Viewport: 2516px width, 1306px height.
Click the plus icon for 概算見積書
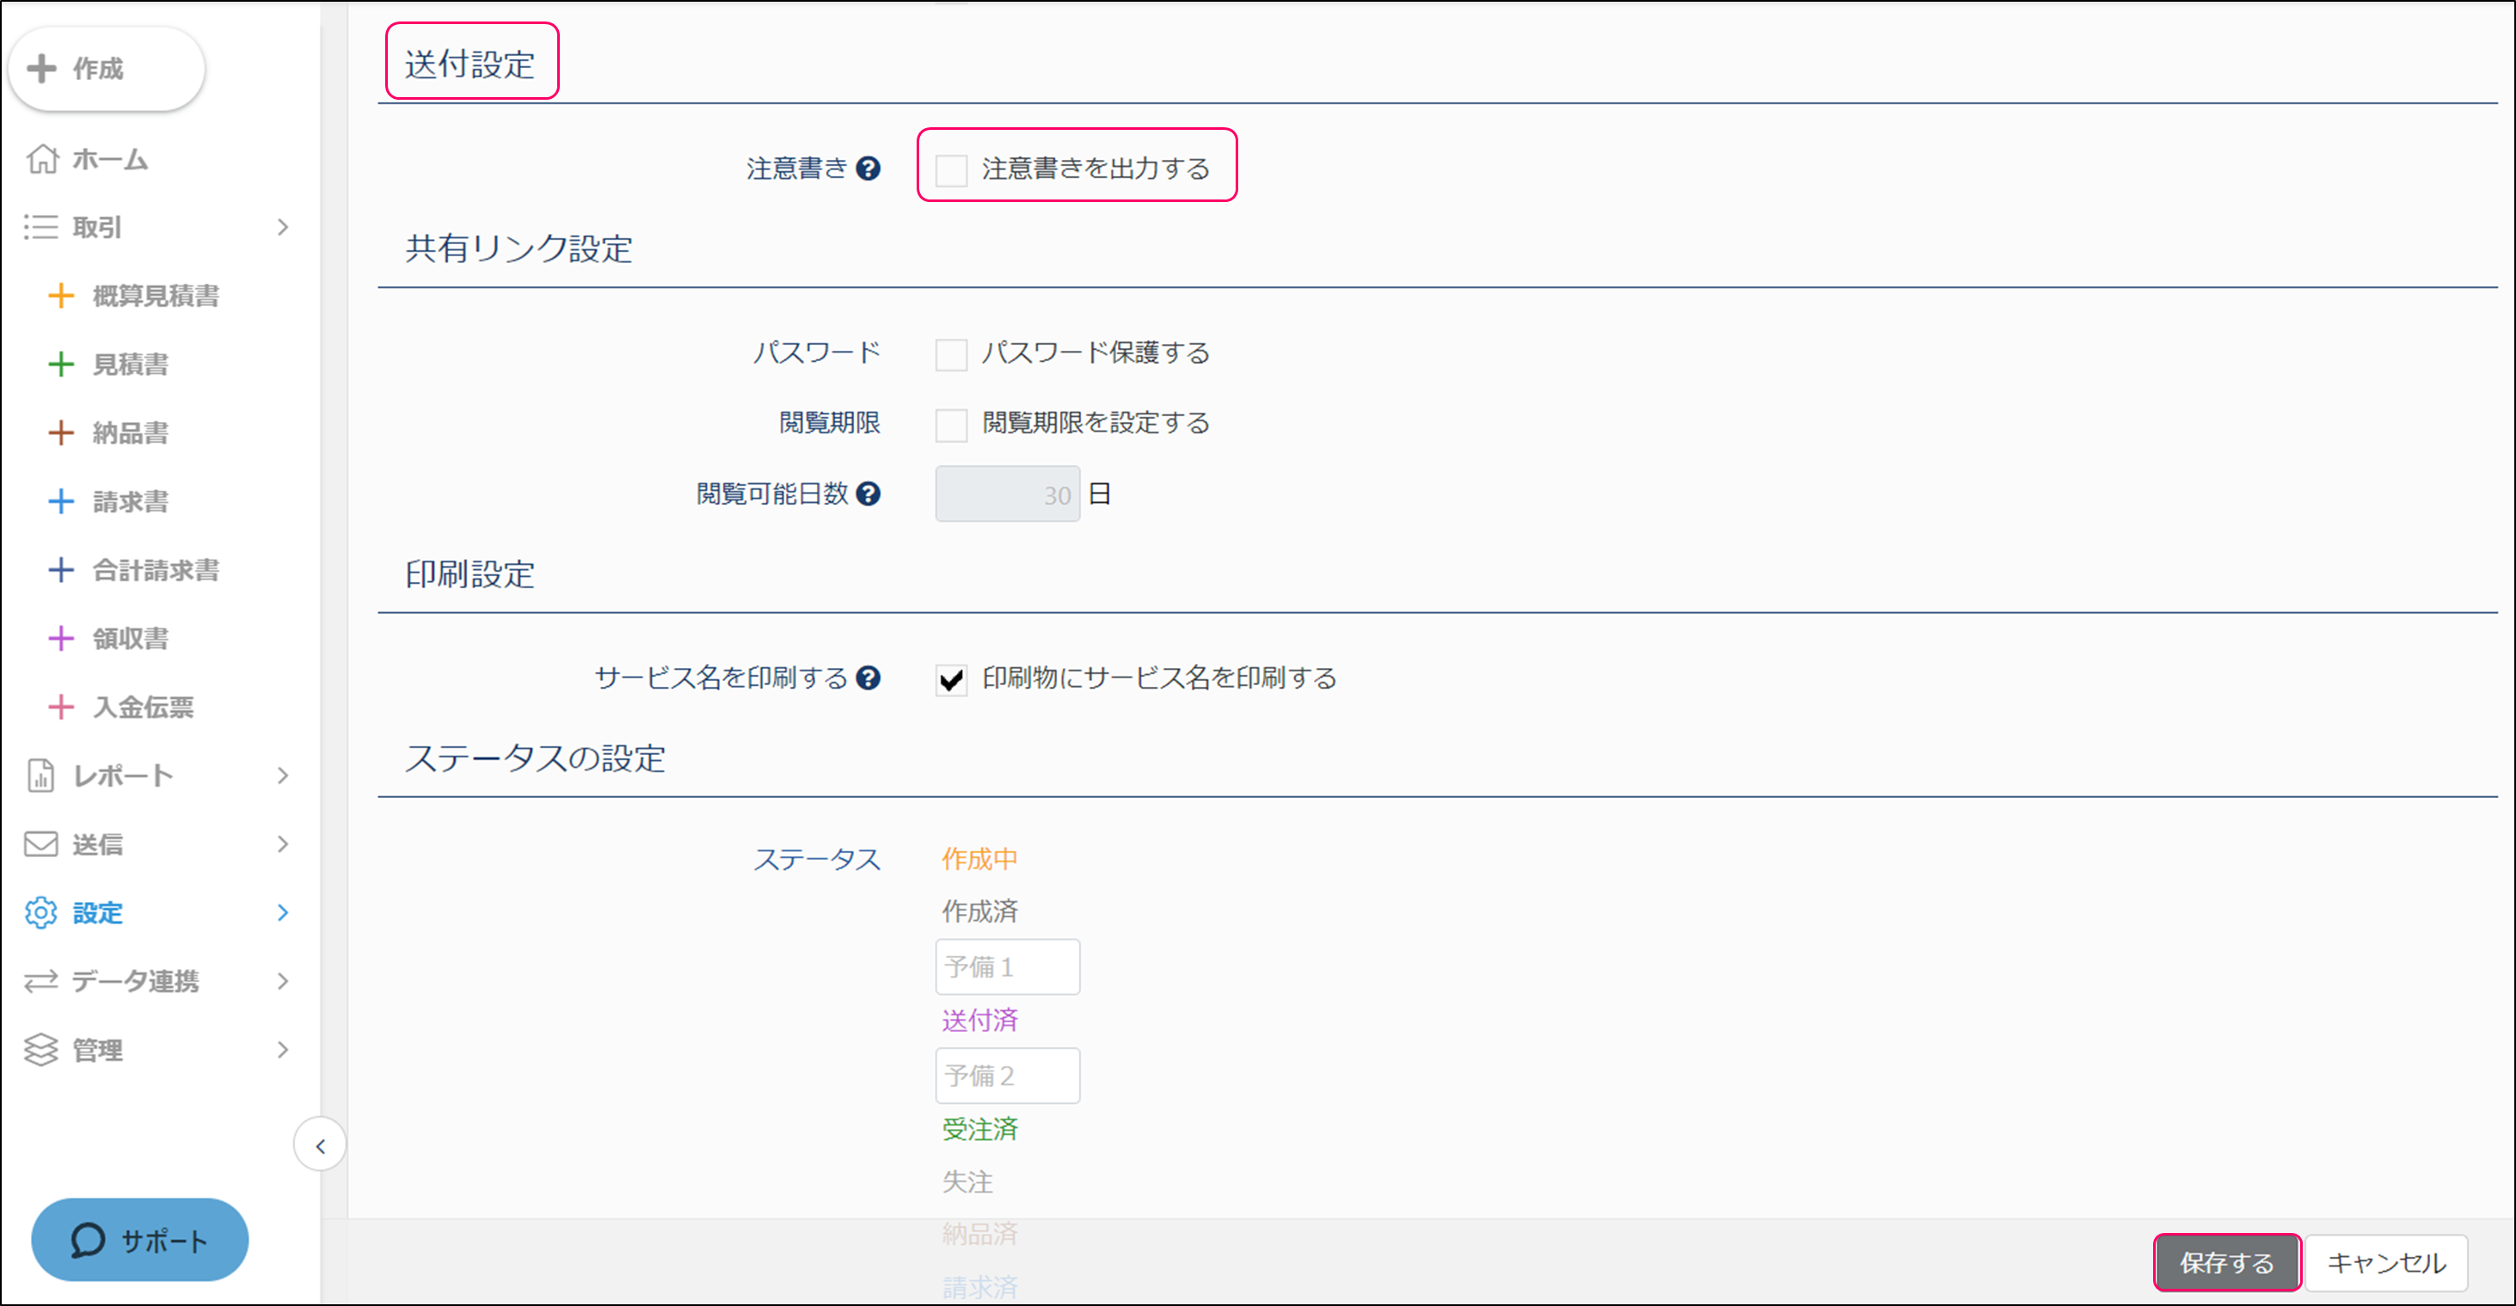pos(60,296)
